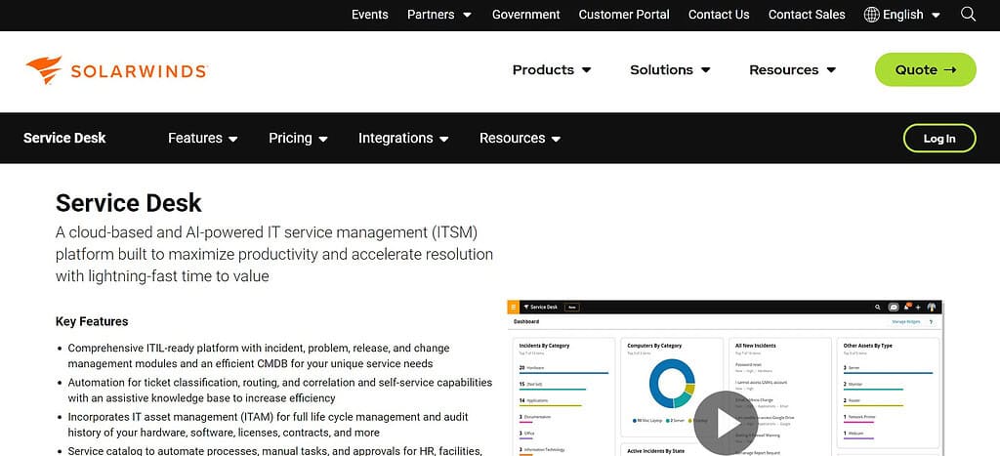Viewport: 1000px width, 456px height.
Task: Expand the Products menu
Action: pos(552,70)
